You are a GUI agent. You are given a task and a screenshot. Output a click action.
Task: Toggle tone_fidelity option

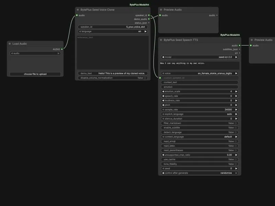(x=200, y=164)
